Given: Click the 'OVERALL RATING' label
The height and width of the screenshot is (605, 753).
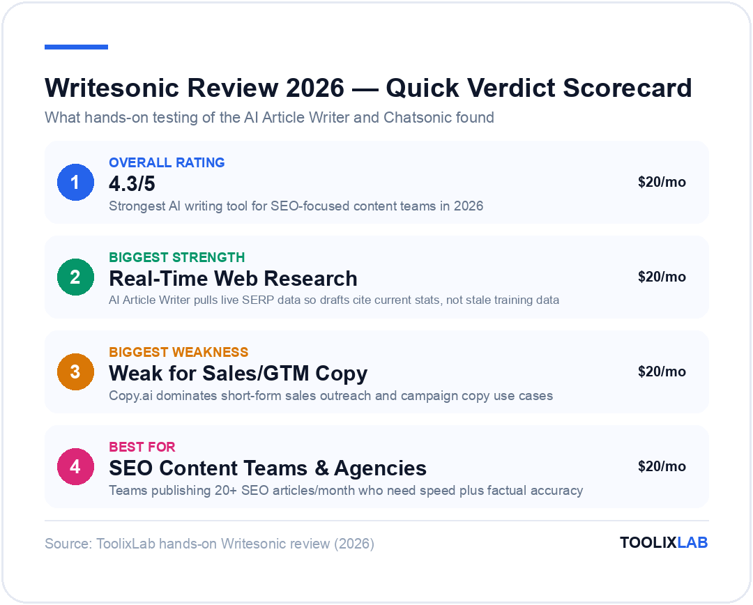Looking at the screenshot, I should point(167,163).
